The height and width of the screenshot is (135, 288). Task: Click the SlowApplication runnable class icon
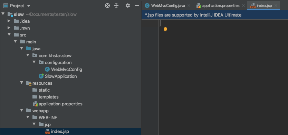(x=41, y=76)
